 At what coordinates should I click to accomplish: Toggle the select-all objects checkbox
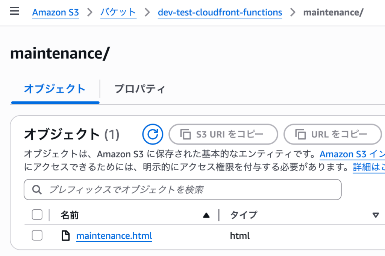pyautogui.click(x=37, y=215)
